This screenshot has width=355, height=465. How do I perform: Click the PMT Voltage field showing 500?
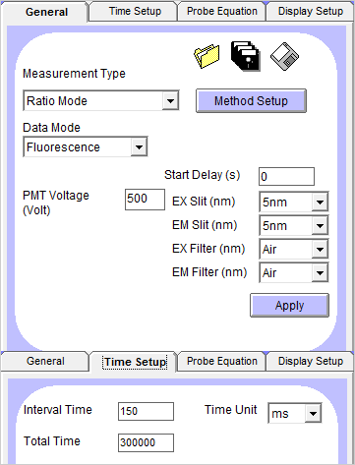(x=145, y=200)
